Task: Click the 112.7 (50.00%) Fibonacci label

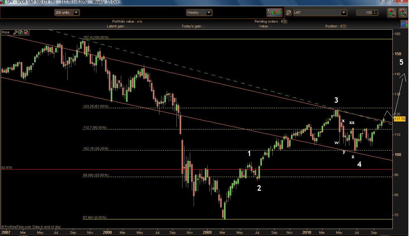Action: click(95, 128)
